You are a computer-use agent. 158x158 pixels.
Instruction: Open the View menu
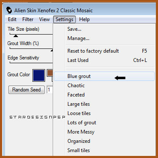44,19
